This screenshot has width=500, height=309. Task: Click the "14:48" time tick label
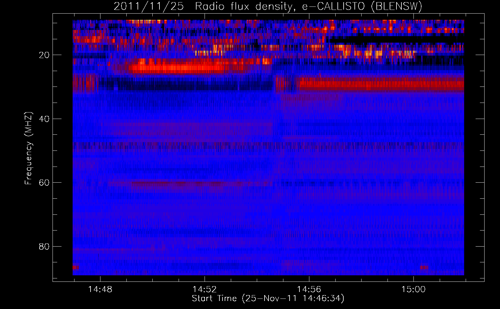click(x=100, y=290)
